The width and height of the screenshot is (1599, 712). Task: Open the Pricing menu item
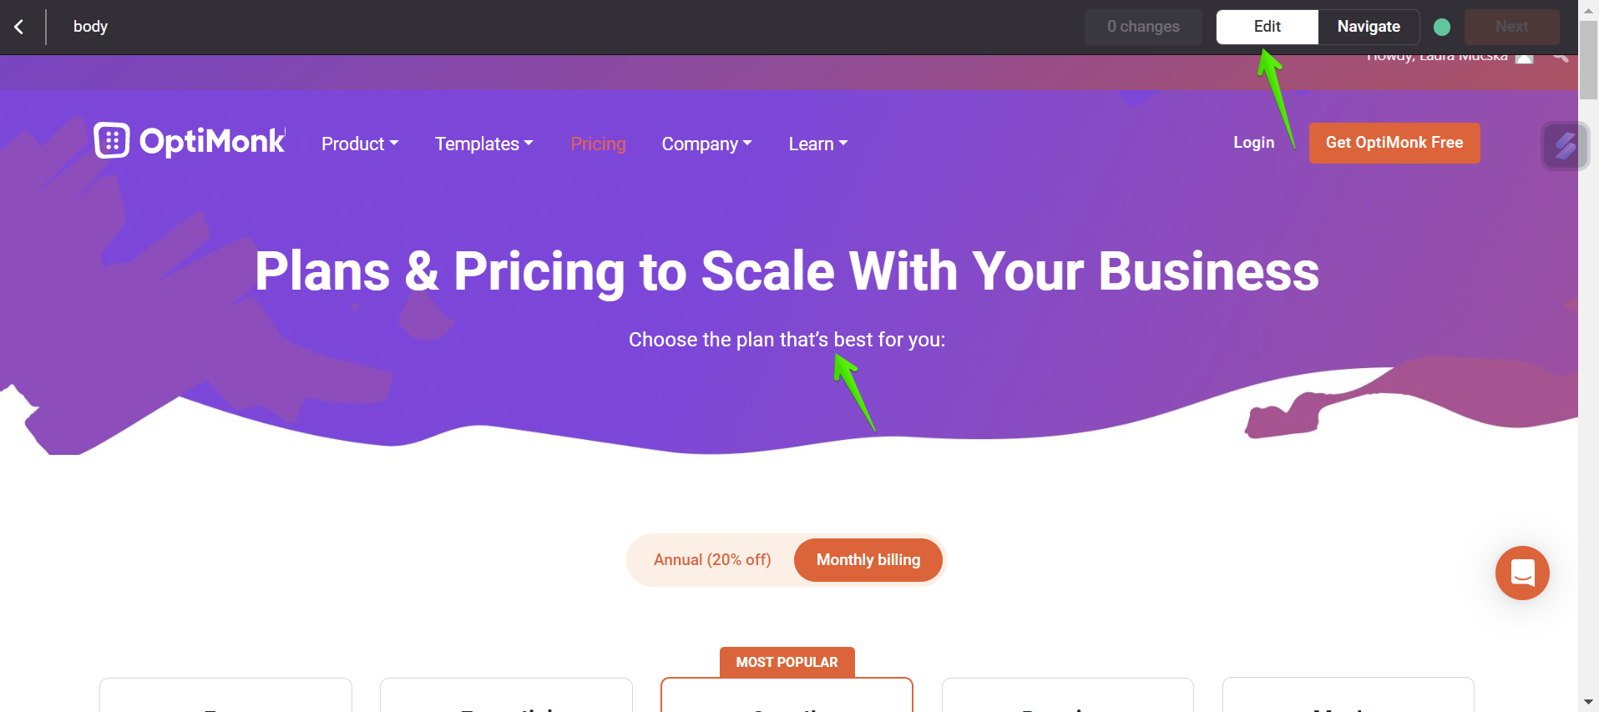click(598, 144)
